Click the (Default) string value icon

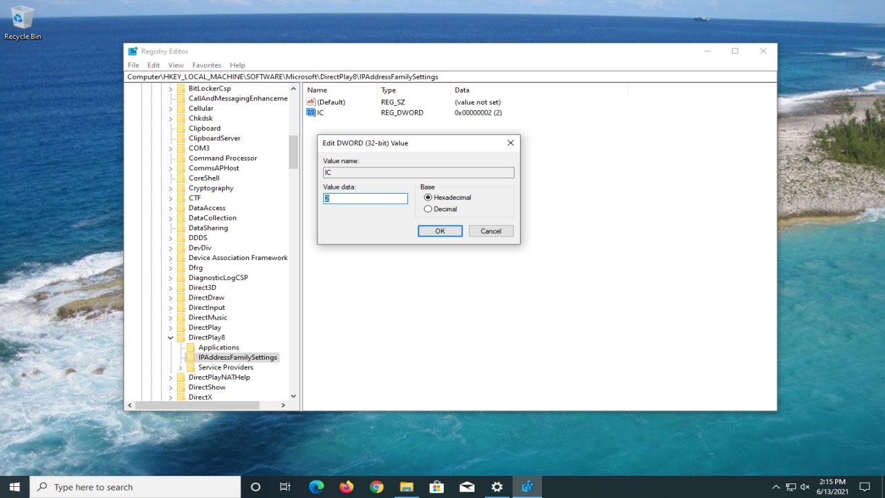click(311, 102)
